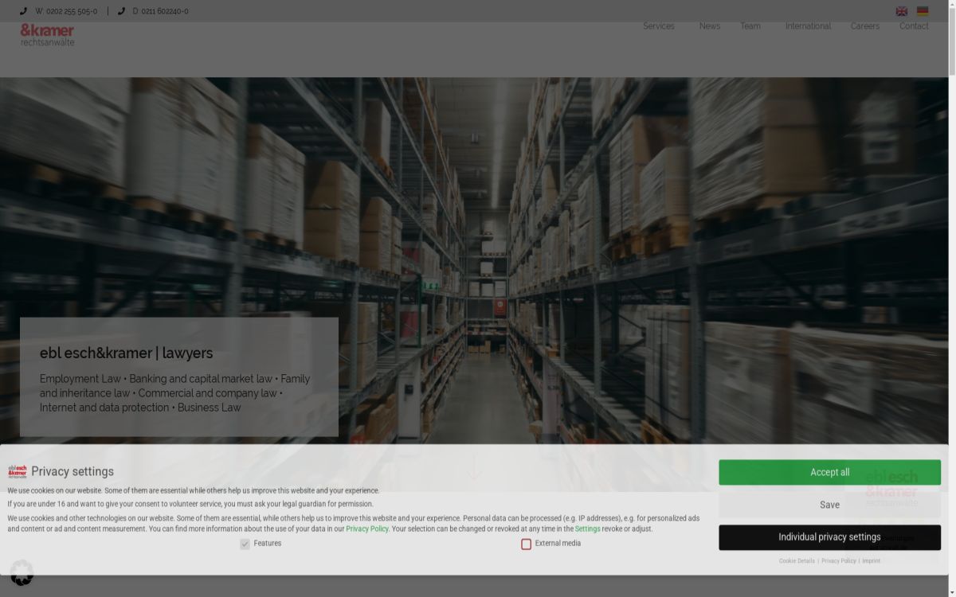Enable the External media checkbox
This screenshot has height=597, width=956.
(526, 543)
